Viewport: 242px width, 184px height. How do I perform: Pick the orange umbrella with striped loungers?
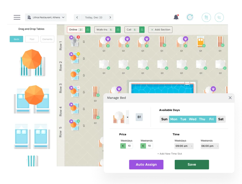pyautogui.click(x=32, y=63)
